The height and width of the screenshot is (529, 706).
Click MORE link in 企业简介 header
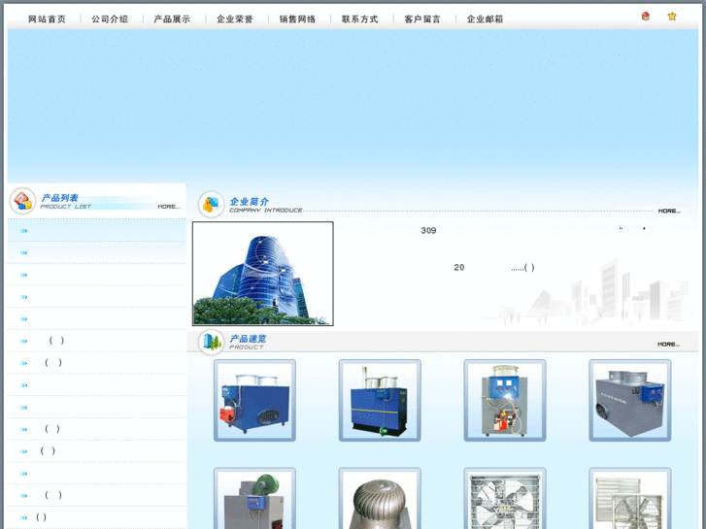pos(669,211)
